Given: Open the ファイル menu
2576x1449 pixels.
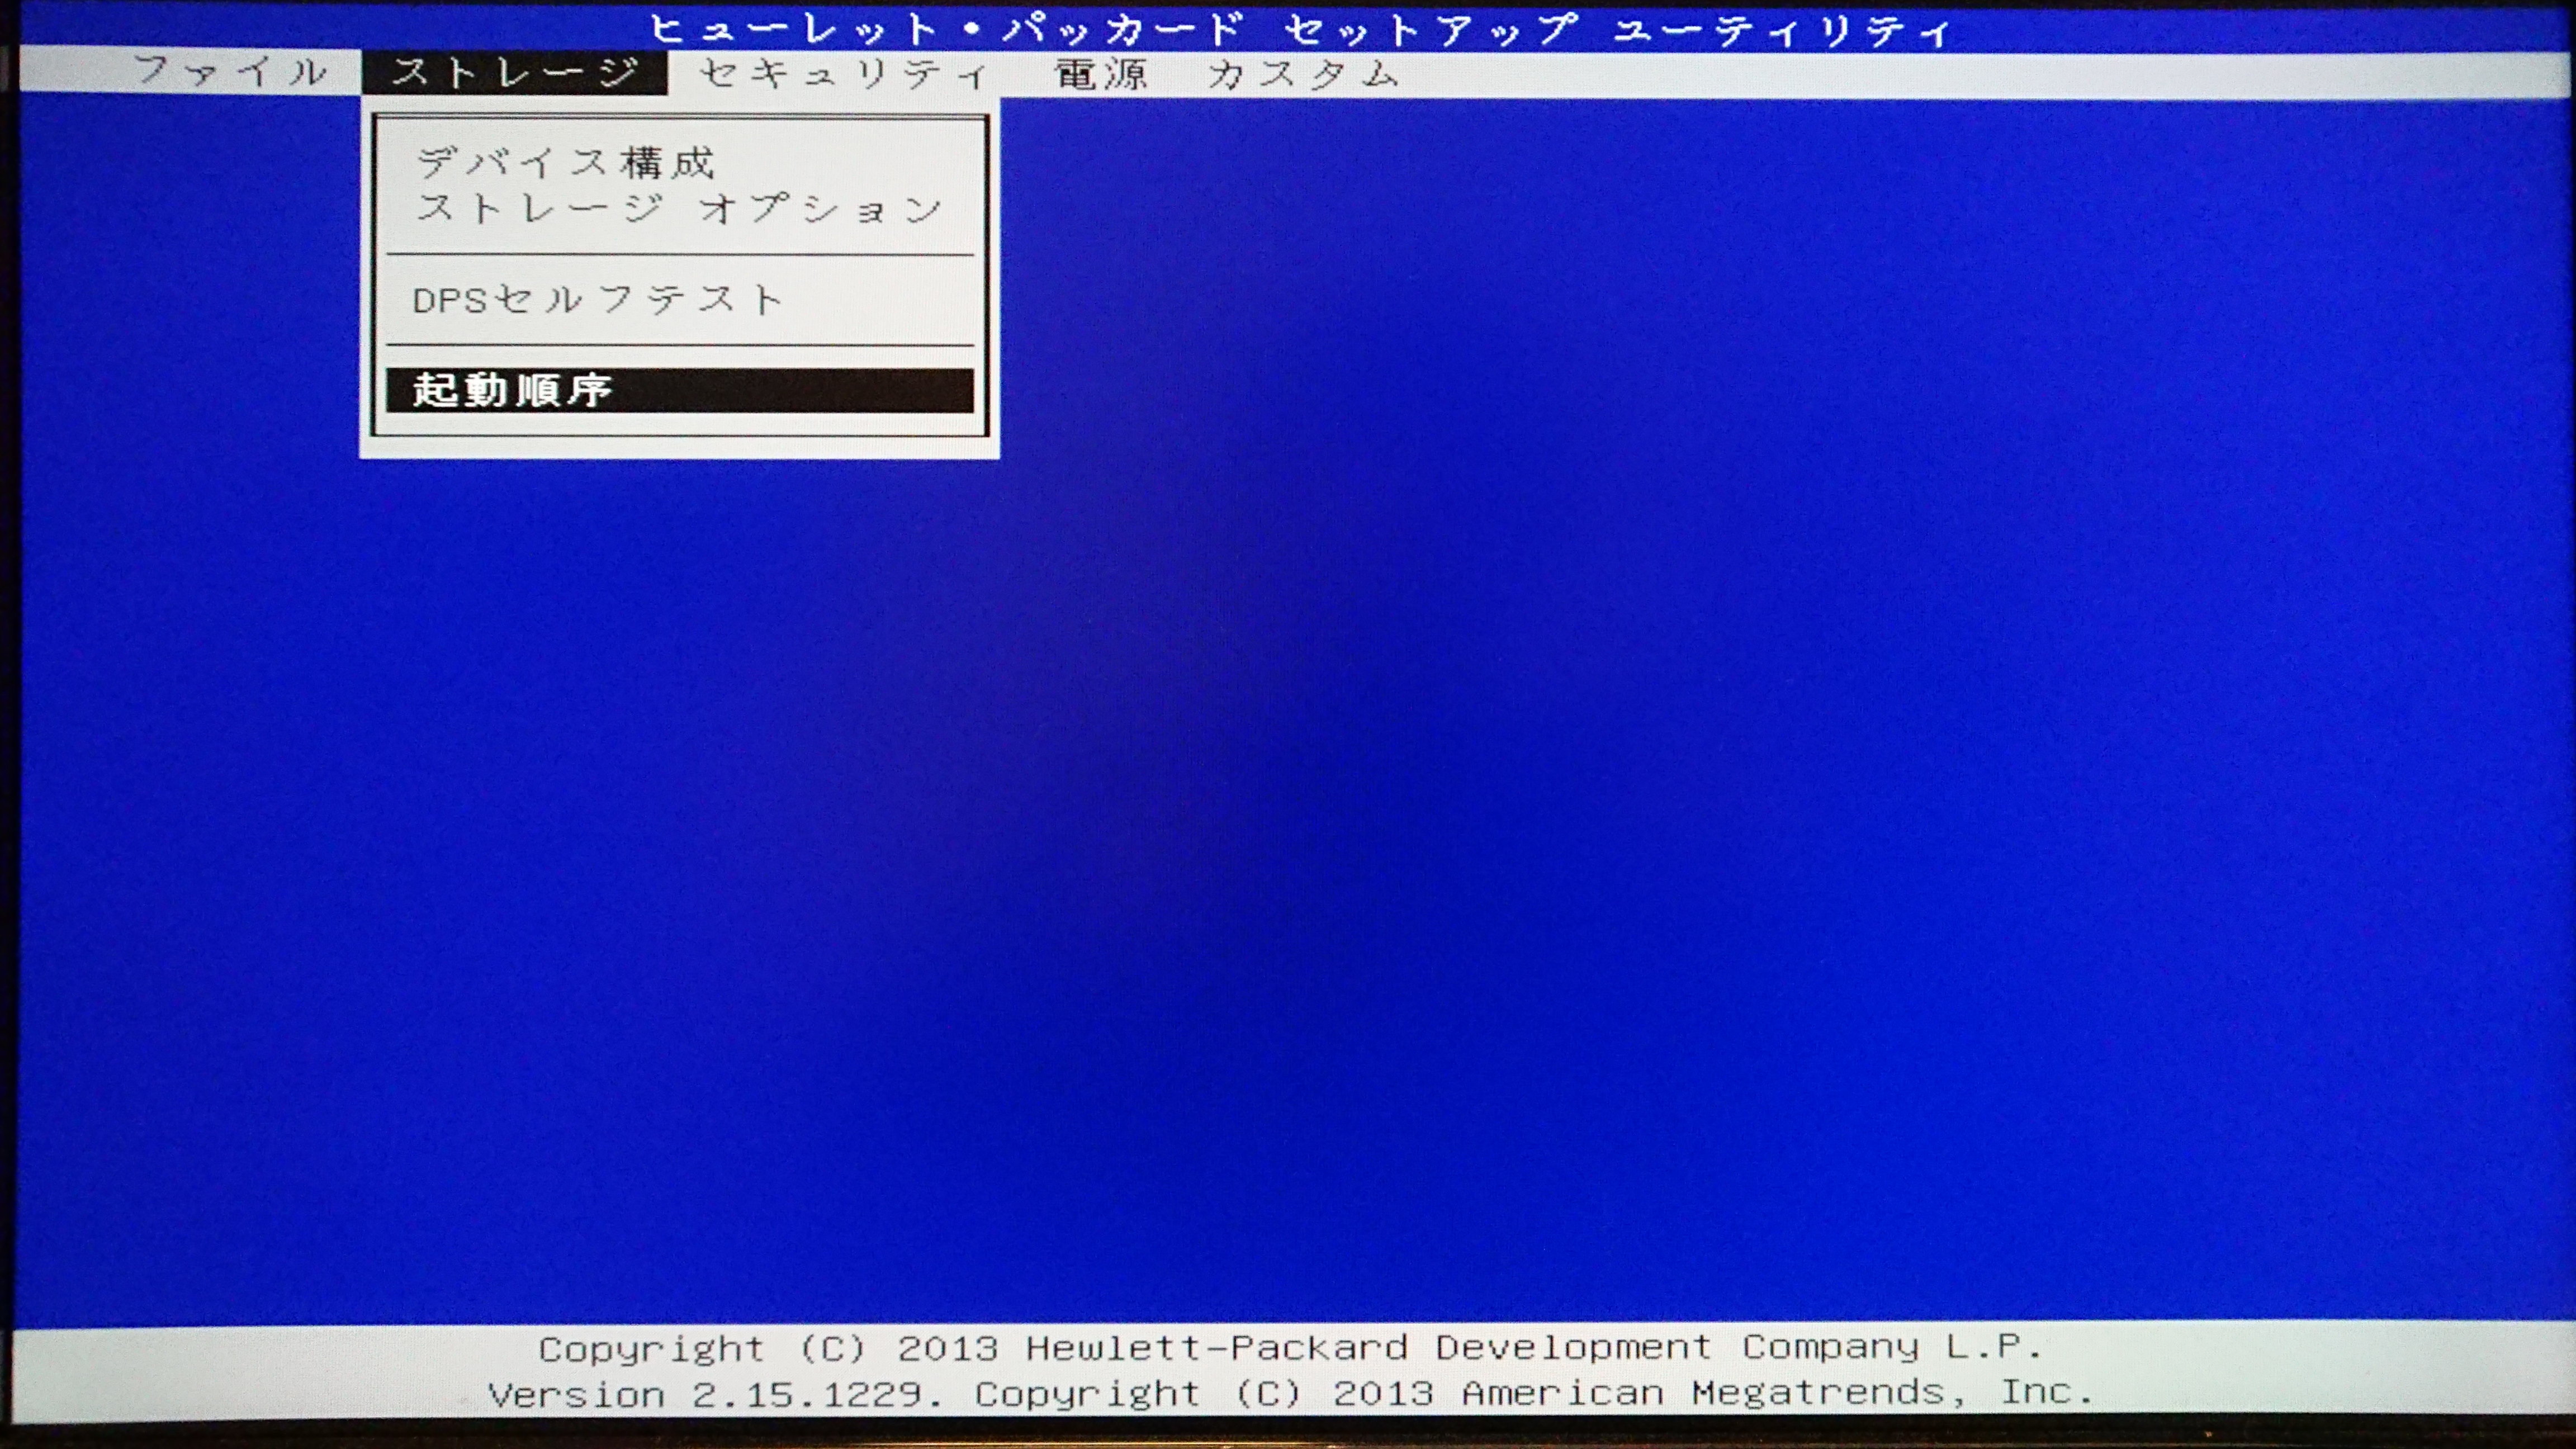Looking at the screenshot, I should coord(231,72).
